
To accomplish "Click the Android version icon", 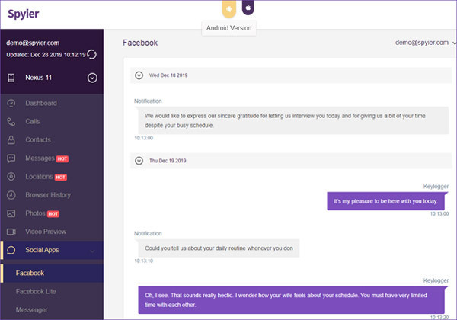I will (x=227, y=8).
